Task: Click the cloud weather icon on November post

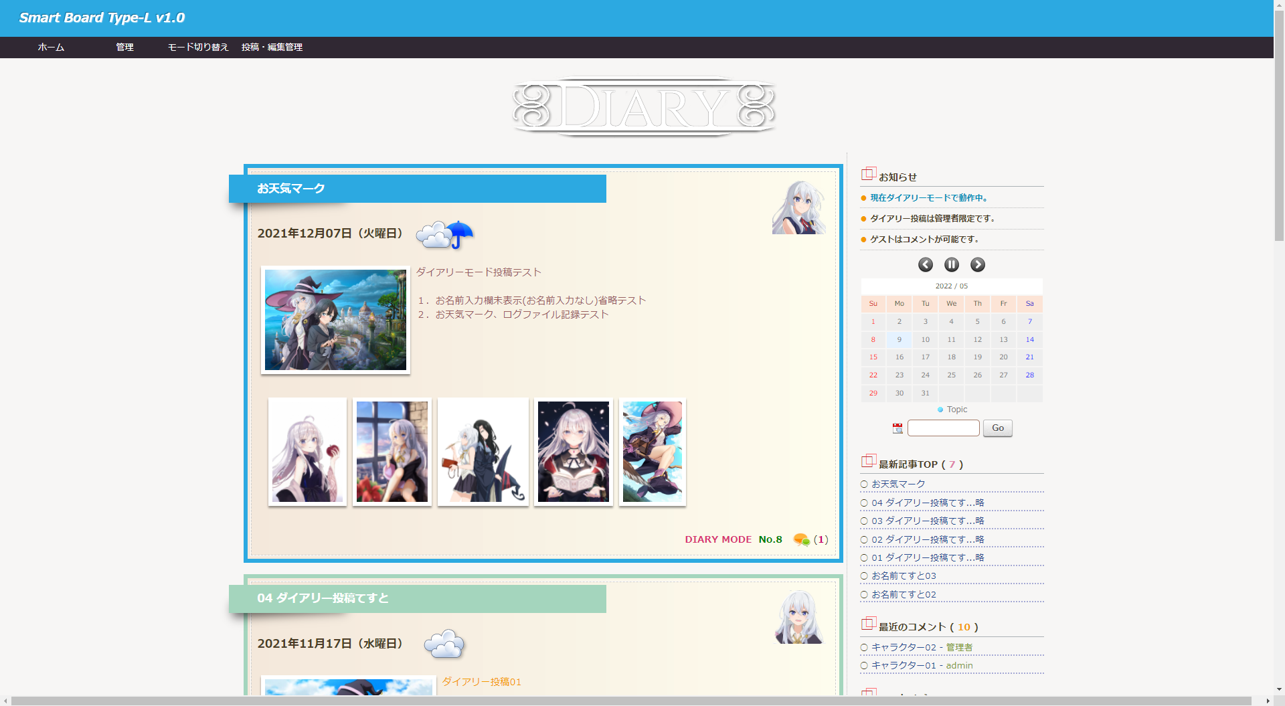Action: click(444, 644)
